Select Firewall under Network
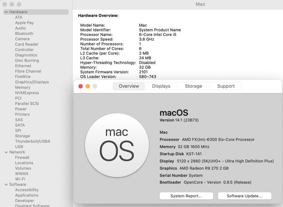Screen dimensions: 283x207 22,158
